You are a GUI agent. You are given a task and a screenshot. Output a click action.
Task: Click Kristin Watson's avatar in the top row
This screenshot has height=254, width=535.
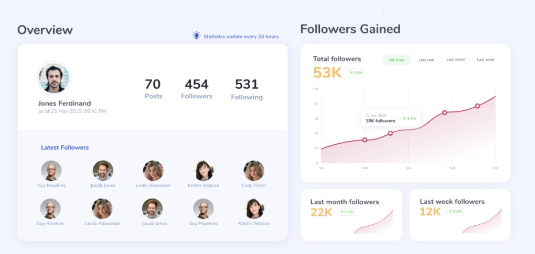click(204, 171)
